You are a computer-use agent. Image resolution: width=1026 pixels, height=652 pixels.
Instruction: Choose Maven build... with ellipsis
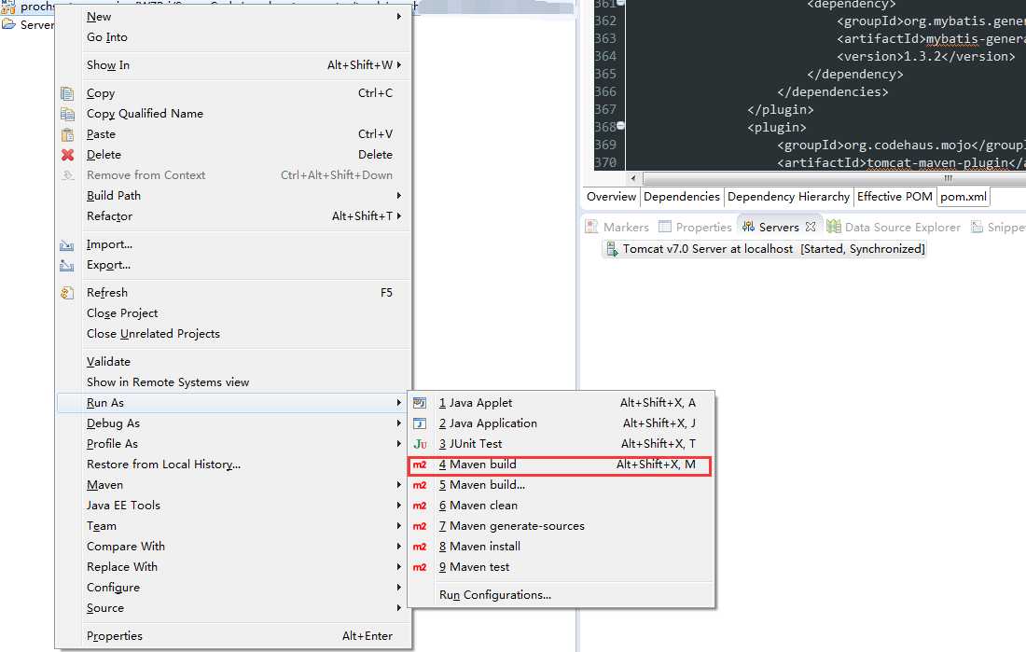coord(561,485)
